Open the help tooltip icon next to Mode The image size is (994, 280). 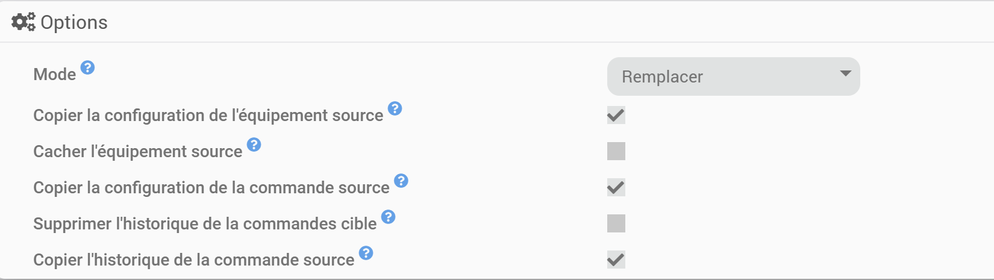87,67
